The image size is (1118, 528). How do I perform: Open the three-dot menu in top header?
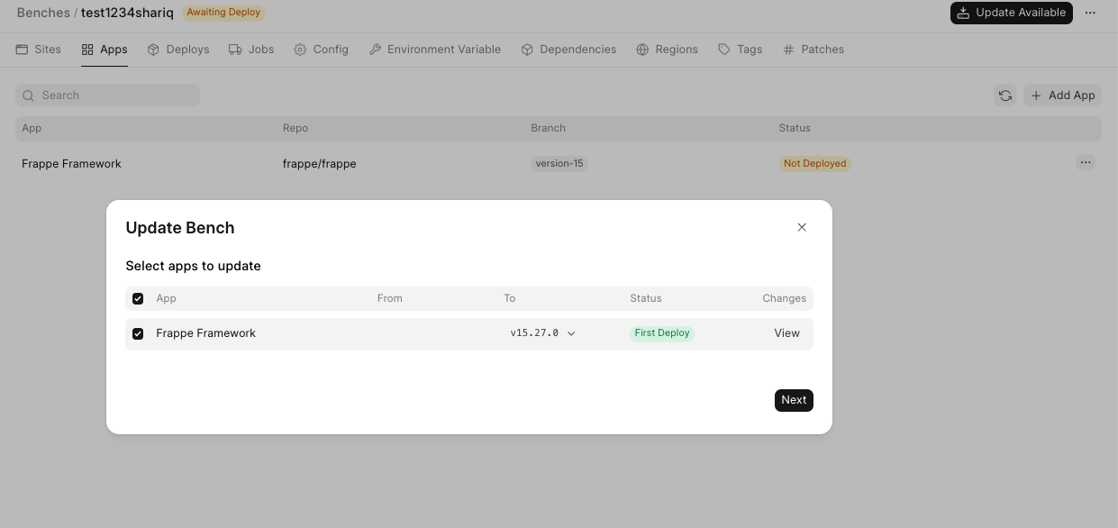pyautogui.click(x=1090, y=13)
